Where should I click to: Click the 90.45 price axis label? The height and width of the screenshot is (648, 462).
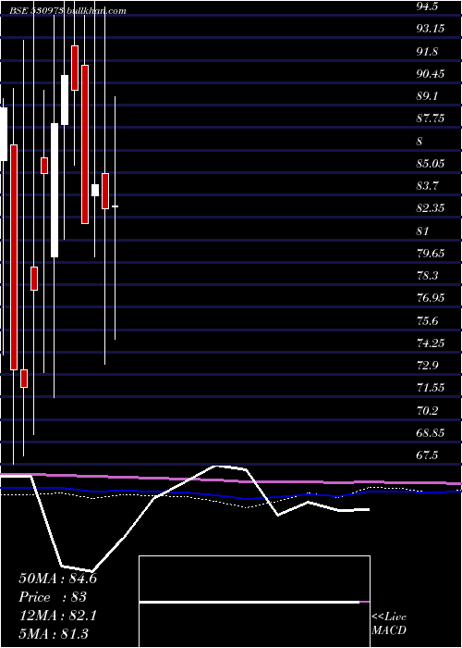point(430,74)
